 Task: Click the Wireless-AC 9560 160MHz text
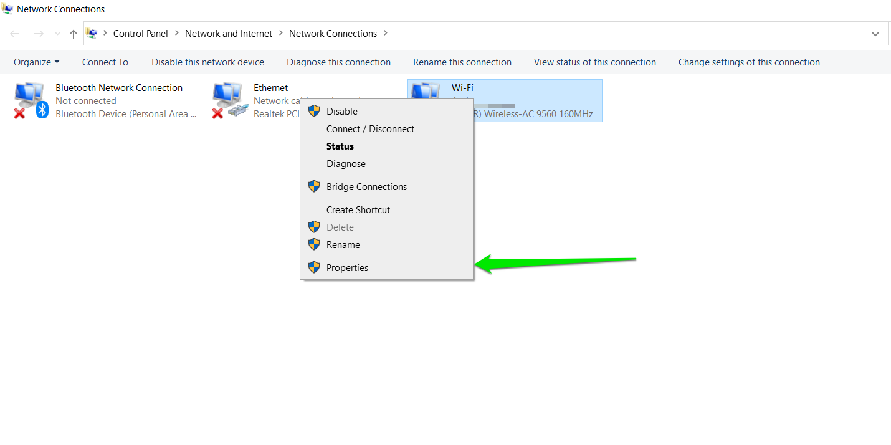538,114
